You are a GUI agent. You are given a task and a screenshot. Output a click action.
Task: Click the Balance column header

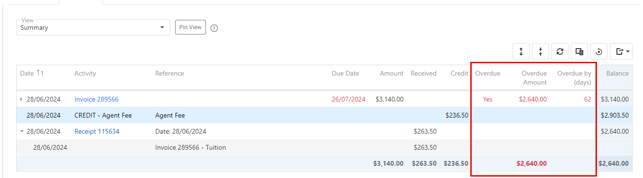tap(618, 73)
